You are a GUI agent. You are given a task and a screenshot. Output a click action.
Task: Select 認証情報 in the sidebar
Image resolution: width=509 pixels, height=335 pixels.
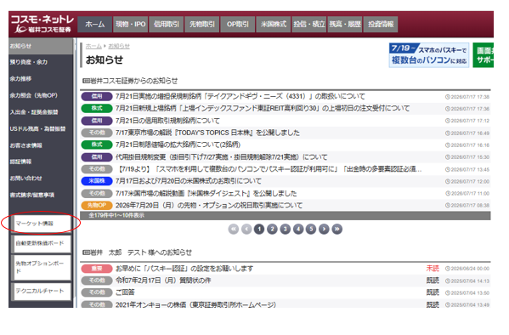41,162
